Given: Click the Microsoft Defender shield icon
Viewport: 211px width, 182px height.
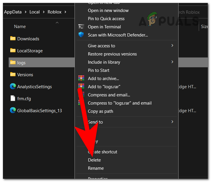Looking at the screenshot, I should (81, 35).
